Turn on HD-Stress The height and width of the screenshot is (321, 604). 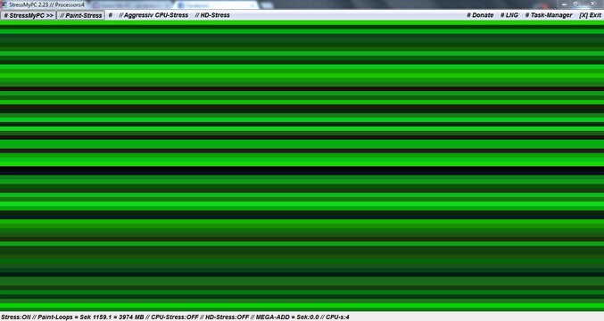click(212, 15)
